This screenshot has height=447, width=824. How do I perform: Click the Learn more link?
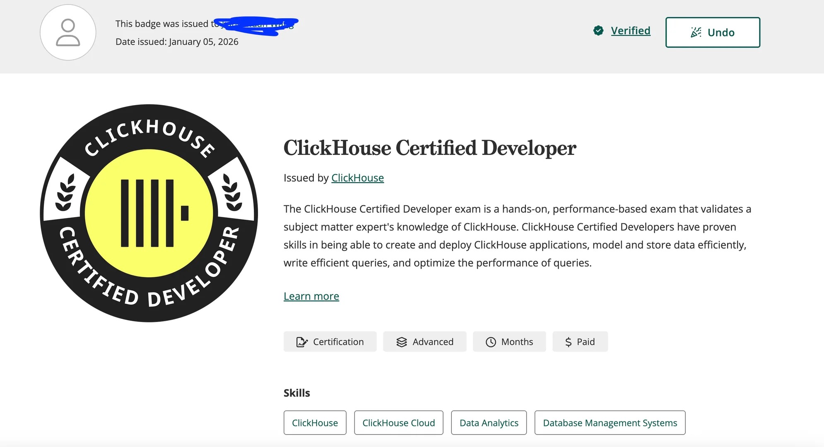click(311, 296)
